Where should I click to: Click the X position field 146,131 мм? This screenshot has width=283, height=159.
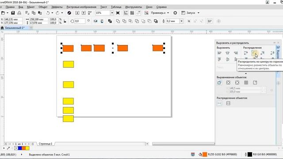[x=13, y=19]
